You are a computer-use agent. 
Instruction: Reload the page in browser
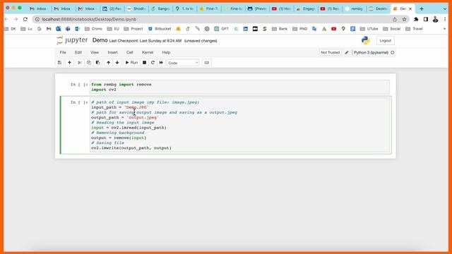pos(25,19)
